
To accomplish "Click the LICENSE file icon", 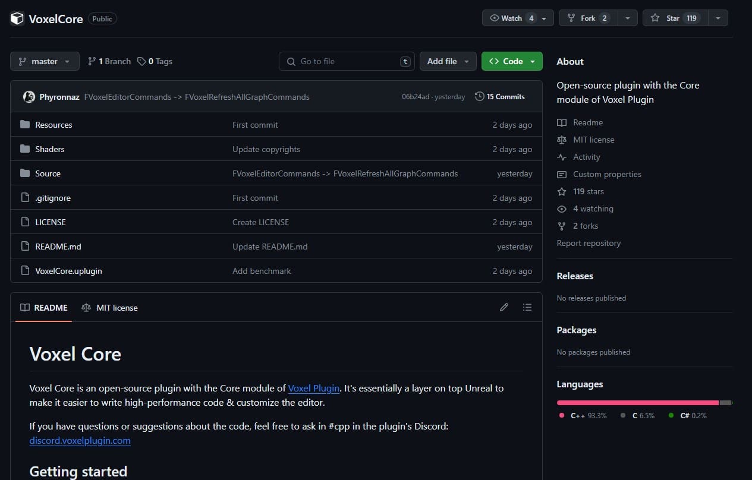I will (x=25, y=222).
